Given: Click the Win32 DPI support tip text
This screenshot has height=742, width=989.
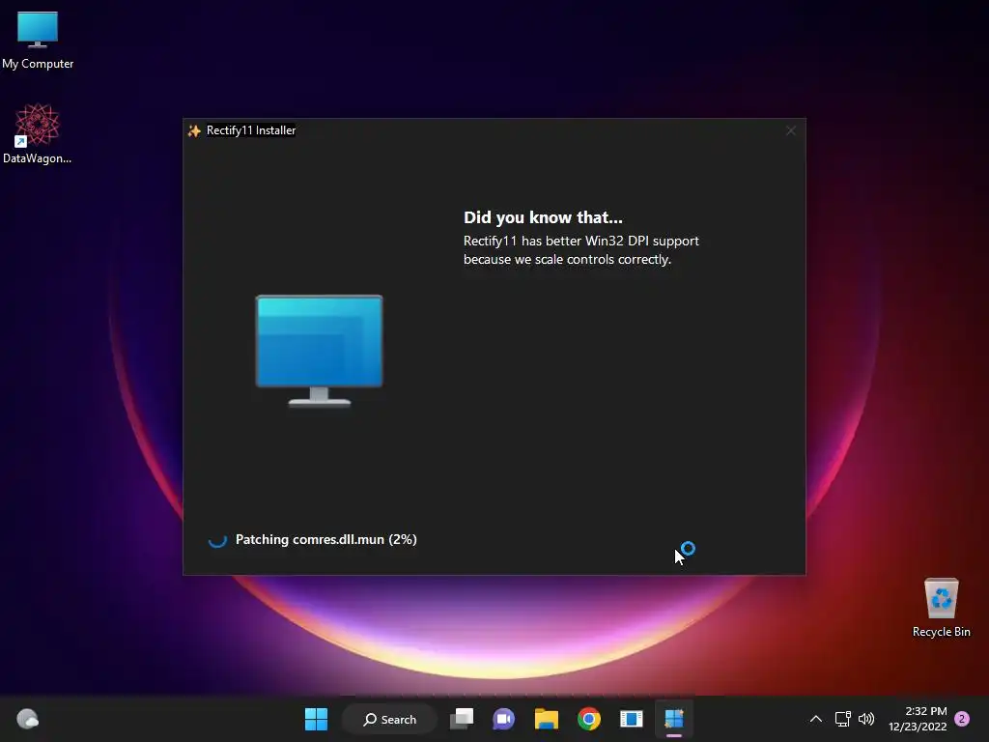Looking at the screenshot, I should pyautogui.click(x=580, y=250).
